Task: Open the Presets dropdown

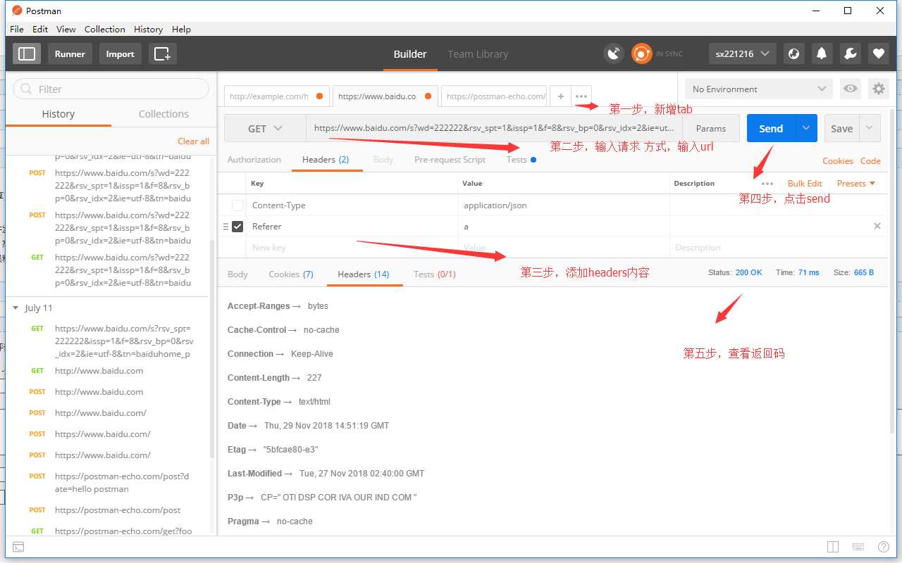Action: (x=856, y=183)
